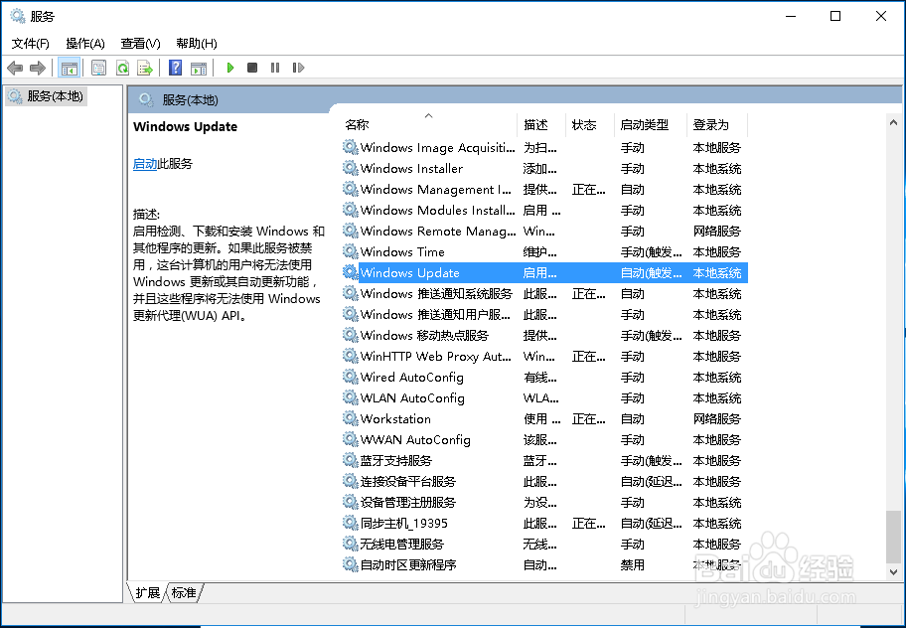Click gear icon of Windows Time row
The image size is (906, 628).
(350, 251)
